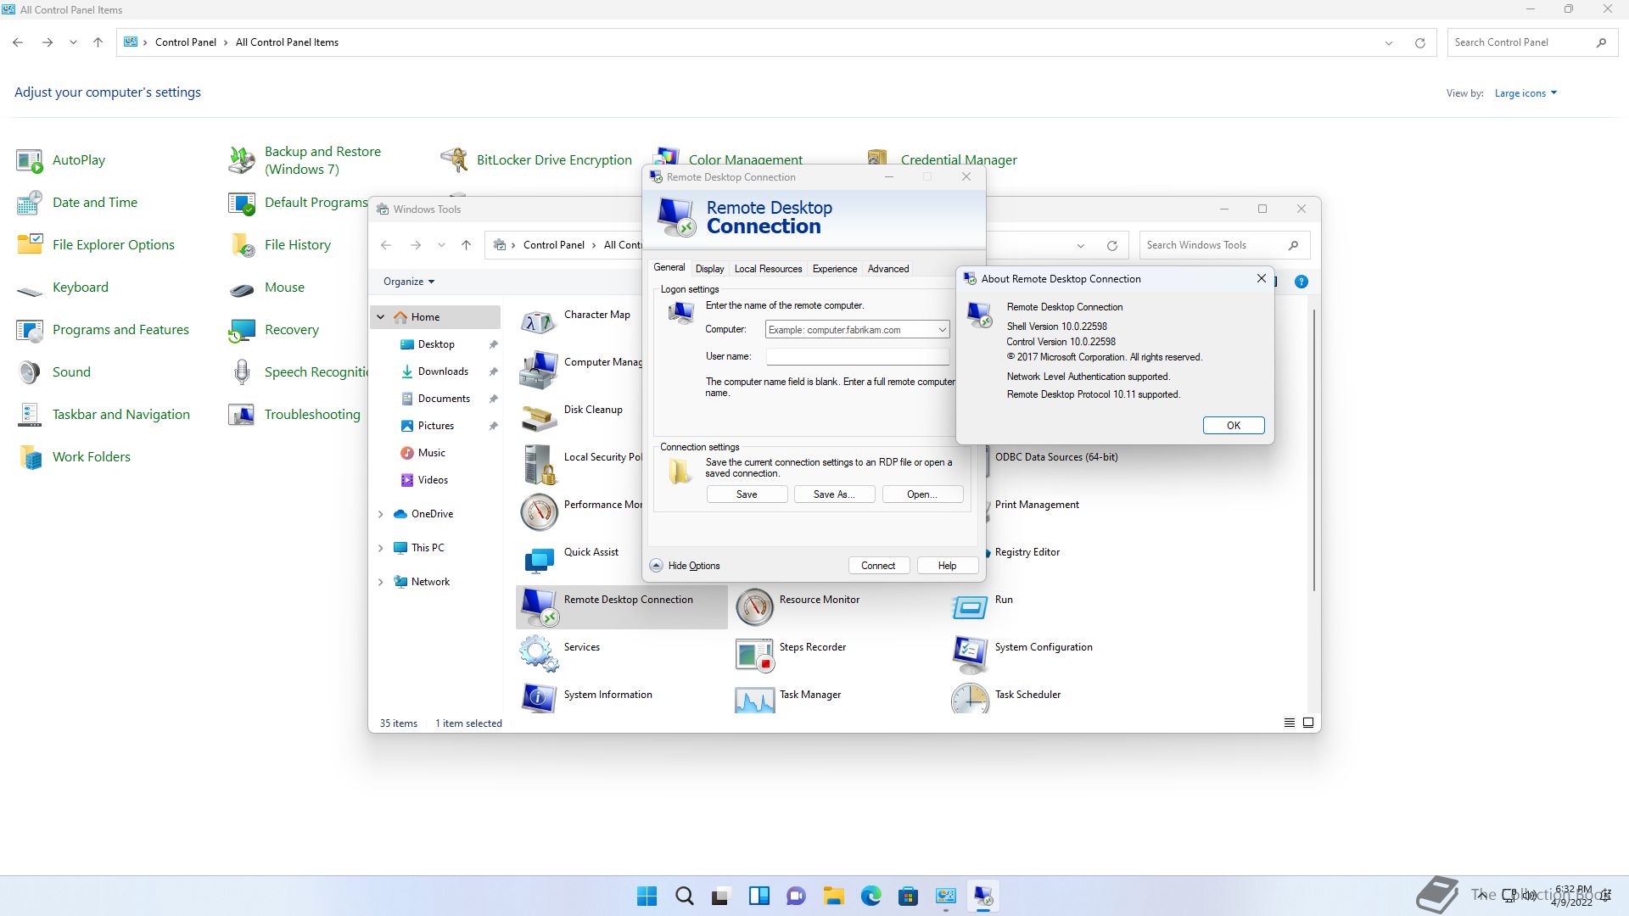Open Control Panel address bar history dropdown
This screenshot has width=1629, height=916.
[x=1389, y=42]
